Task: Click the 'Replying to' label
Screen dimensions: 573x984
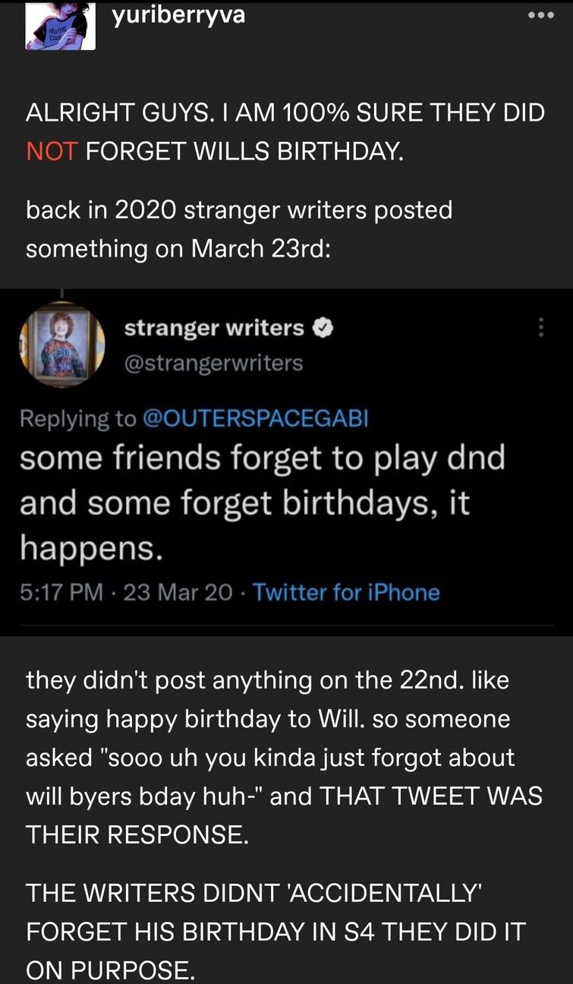Action: pyautogui.click(x=78, y=418)
